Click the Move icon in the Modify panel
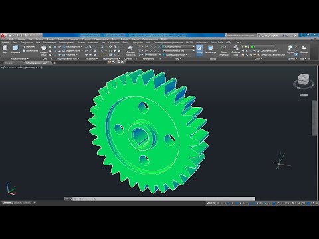The width and height of the screenshot is (319, 239). click(x=110, y=47)
